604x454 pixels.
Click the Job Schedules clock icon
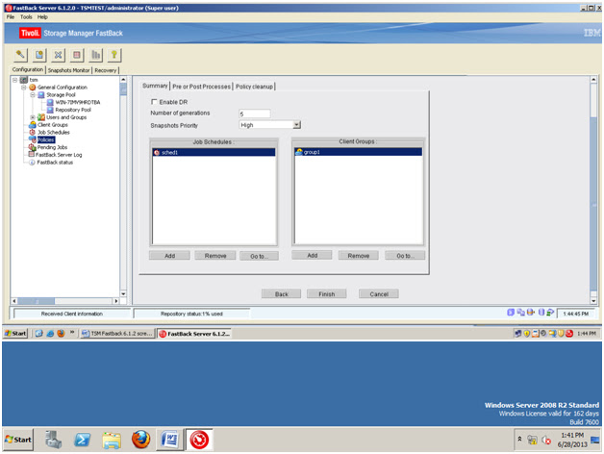point(33,132)
